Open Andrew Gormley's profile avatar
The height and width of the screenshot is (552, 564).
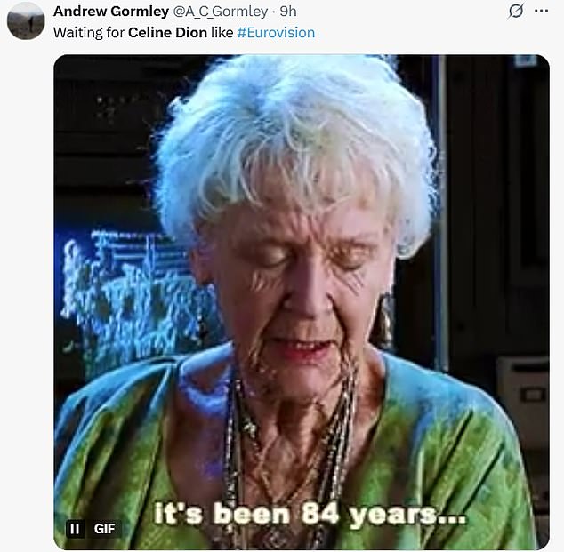click(x=26, y=20)
